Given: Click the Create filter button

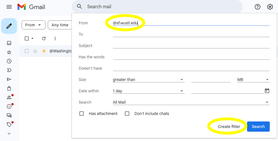Looking at the screenshot, I should [x=229, y=127].
